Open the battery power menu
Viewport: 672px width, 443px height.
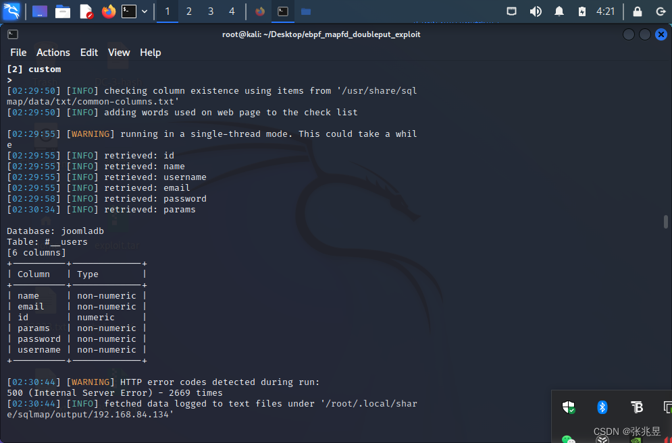click(x=581, y=11)
